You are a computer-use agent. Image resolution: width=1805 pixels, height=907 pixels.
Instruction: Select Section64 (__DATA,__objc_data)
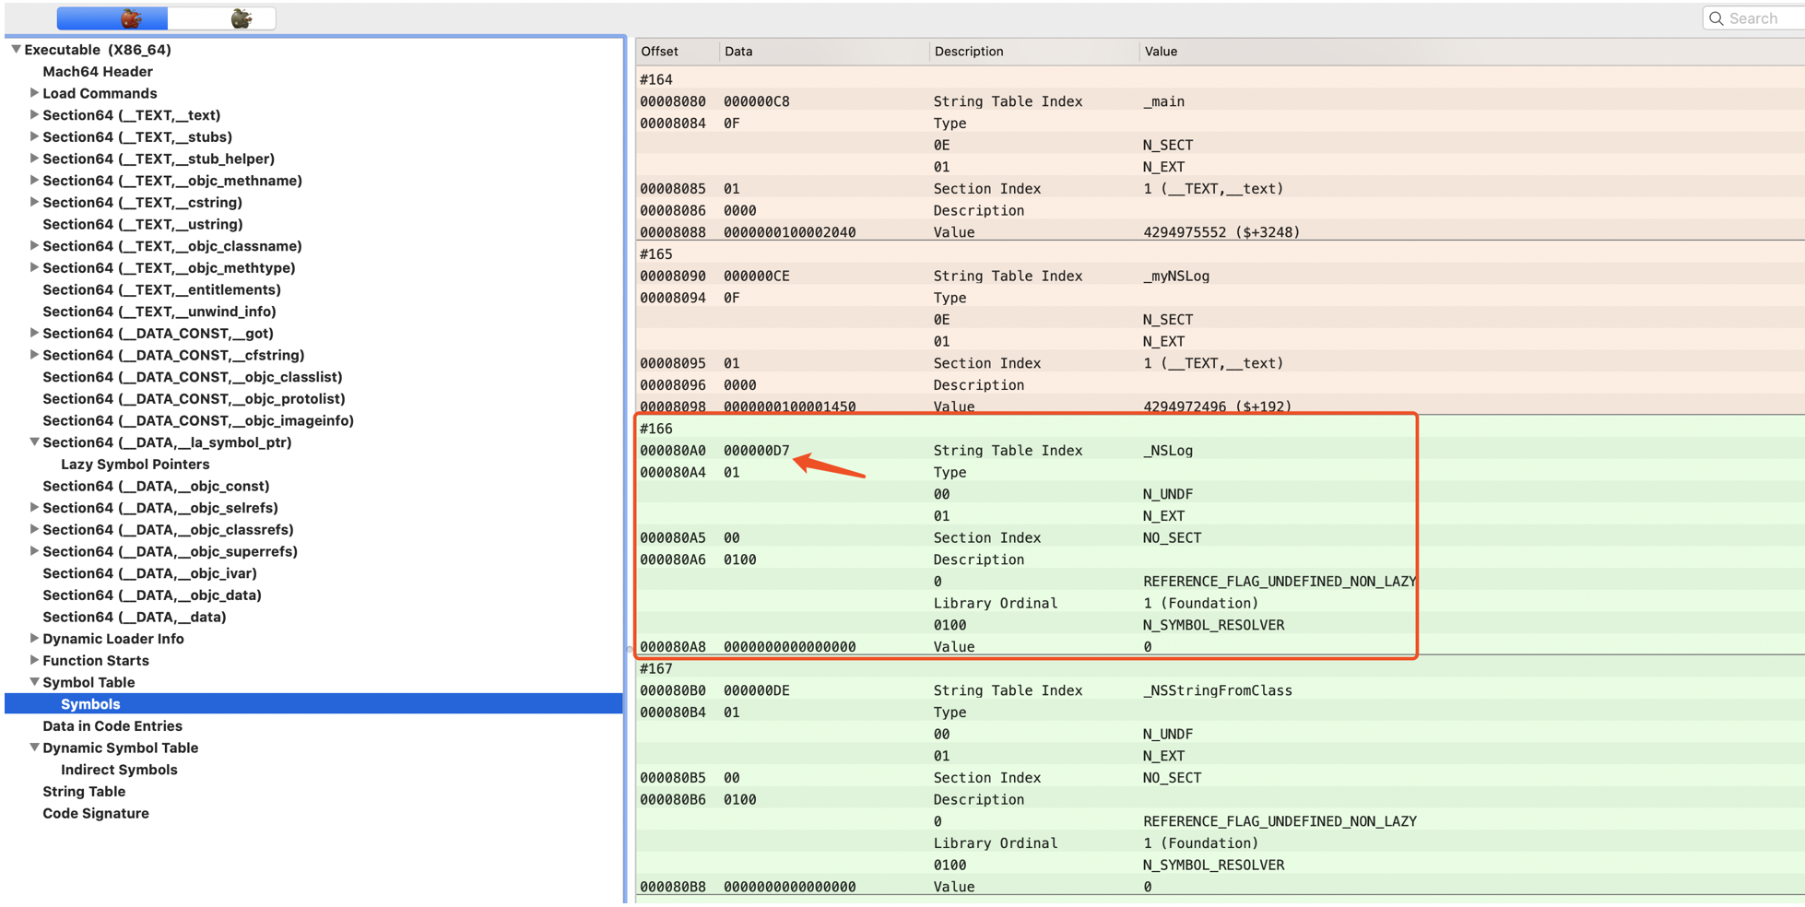(x=152, y=595)
